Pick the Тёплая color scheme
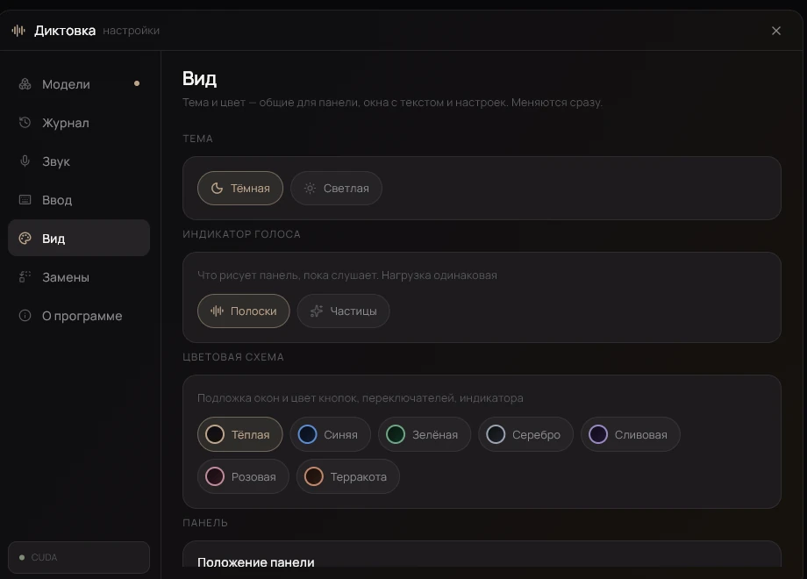The image size is (807, 579). click(x=239, y=434)
